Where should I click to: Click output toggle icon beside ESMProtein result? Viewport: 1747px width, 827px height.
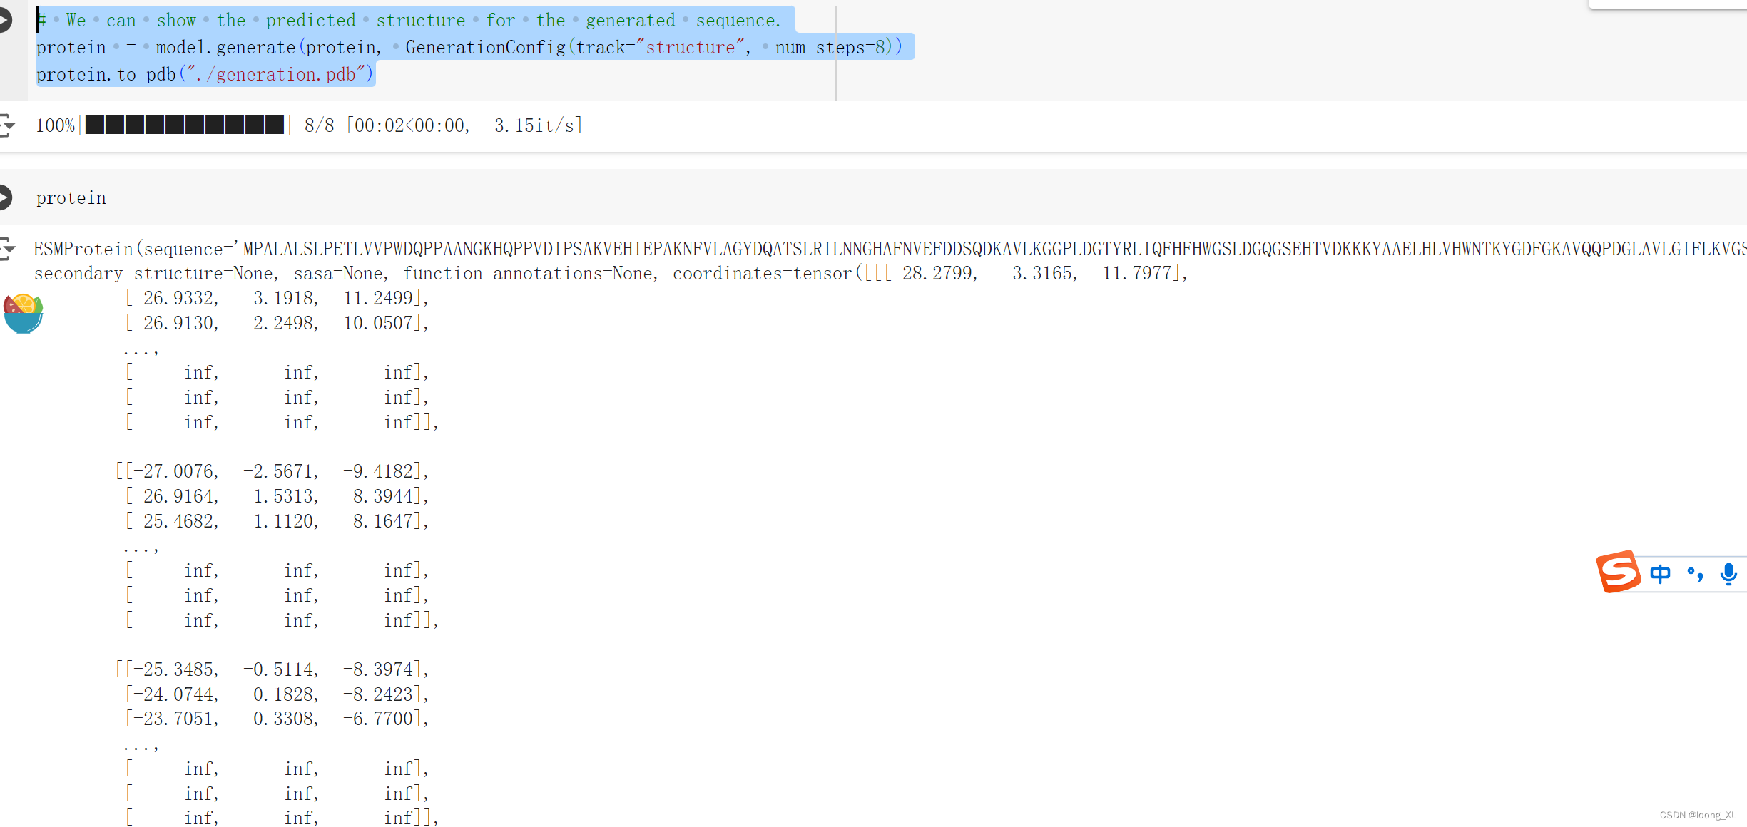click(x=6, y=248)
